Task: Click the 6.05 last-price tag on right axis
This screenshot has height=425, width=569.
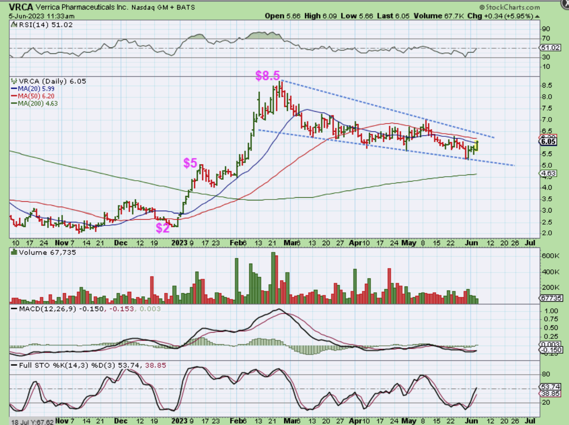Action: pyautogui.click(x=548, y=142)
